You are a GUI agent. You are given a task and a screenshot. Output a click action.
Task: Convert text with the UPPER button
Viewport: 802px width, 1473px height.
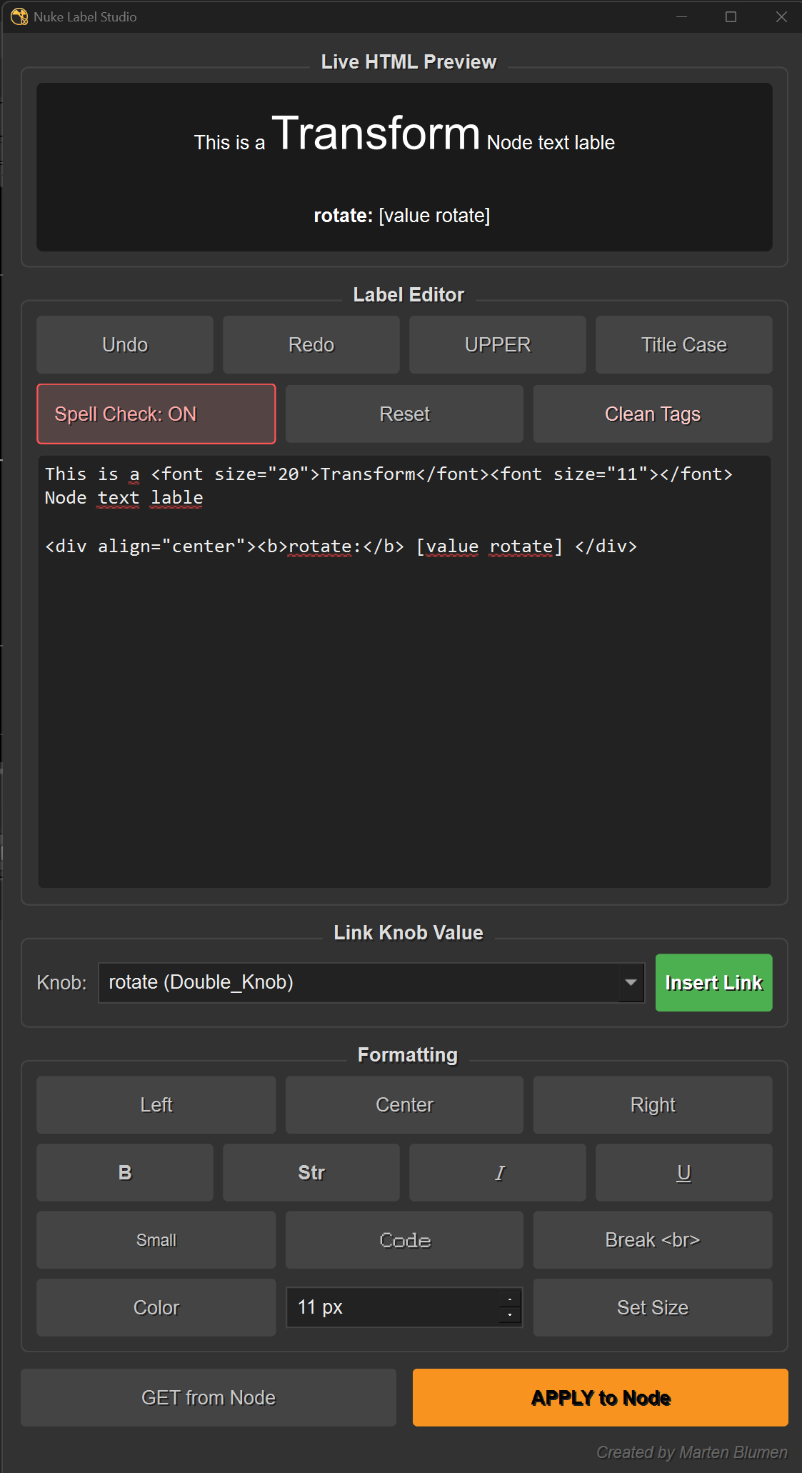click(497, 345)
